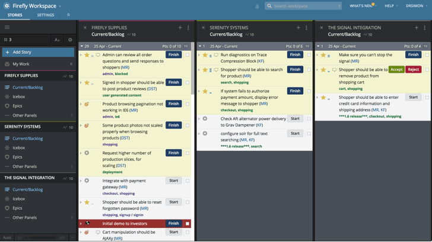Collapse the 25 Apr iteration in Firefly Supplies
Image resolution: width=432 pixels, height=242 pixels.
[82, 46]
